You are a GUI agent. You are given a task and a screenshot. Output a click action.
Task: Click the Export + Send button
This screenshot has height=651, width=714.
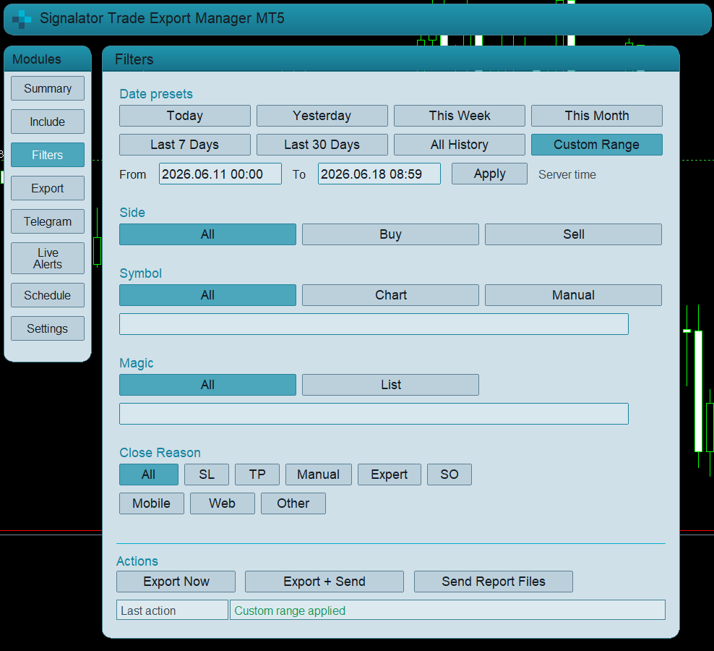click(324, 582)
